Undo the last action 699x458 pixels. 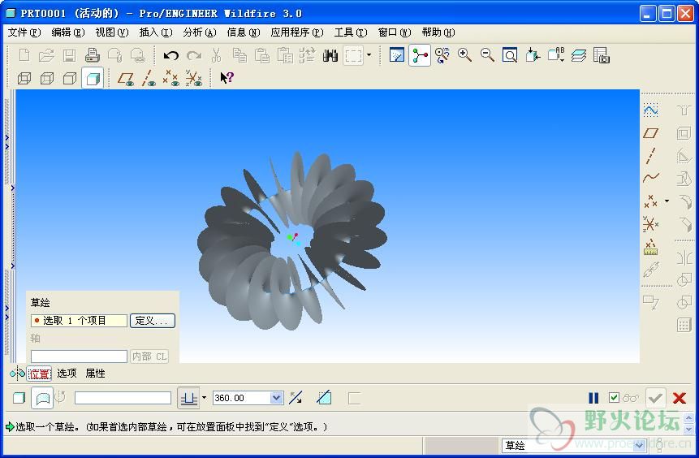point(170,55)
